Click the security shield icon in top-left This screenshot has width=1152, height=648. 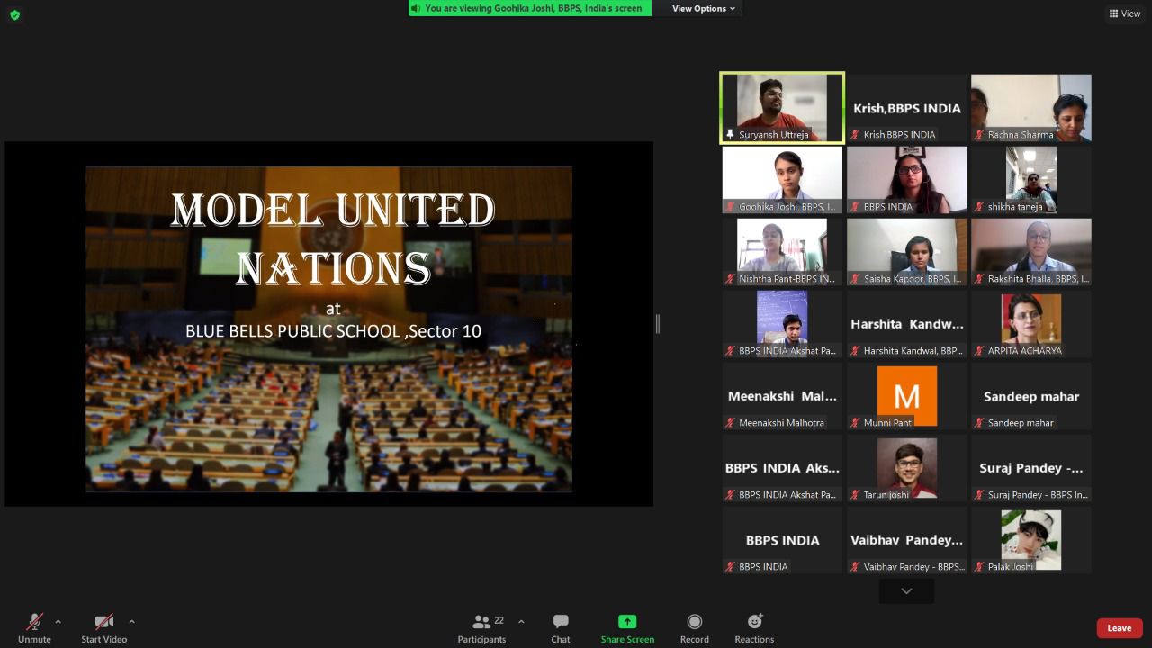[x=14, y=14]
